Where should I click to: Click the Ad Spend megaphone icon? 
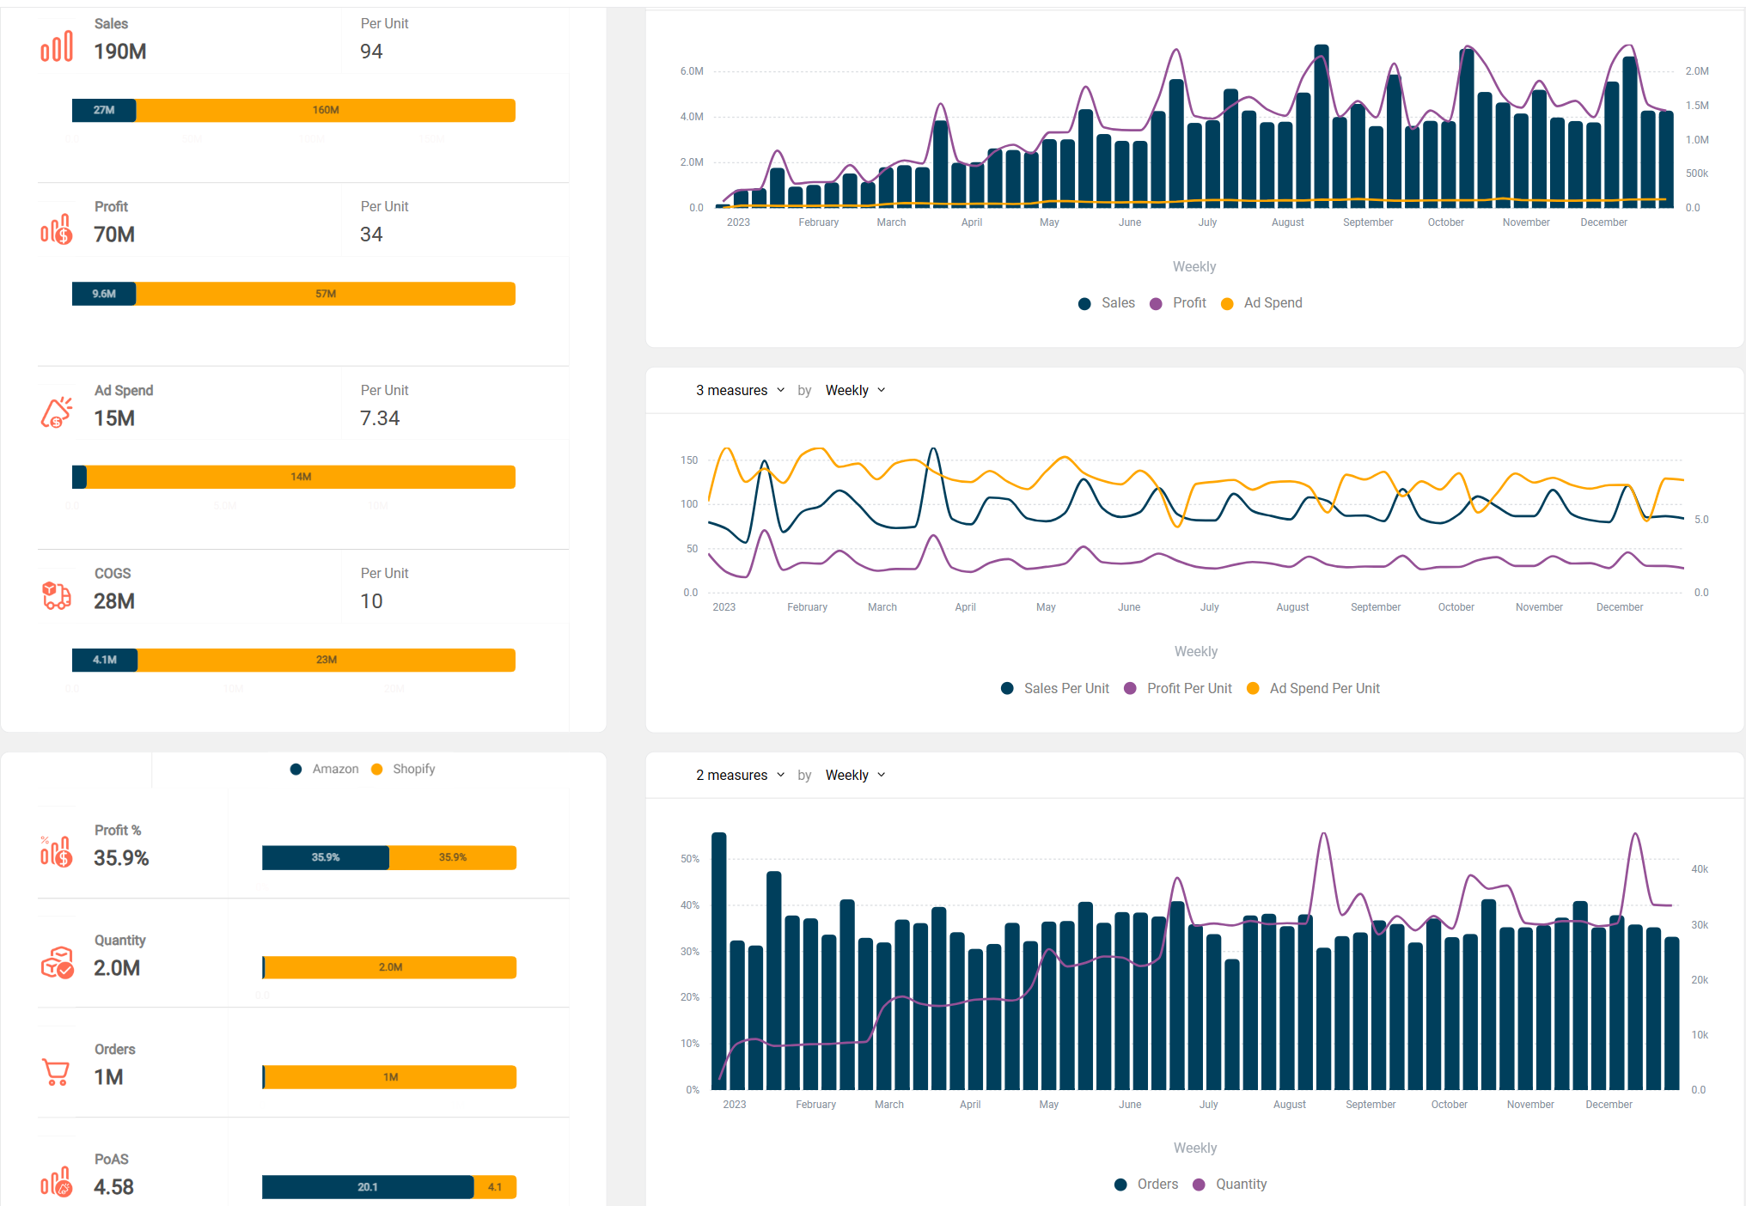pos(57,413)
